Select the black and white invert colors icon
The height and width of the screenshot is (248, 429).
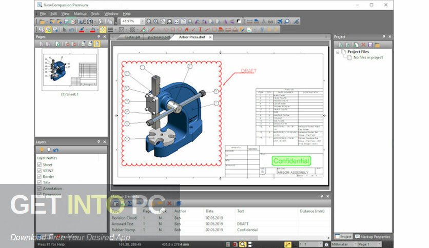tap(239, 21)
